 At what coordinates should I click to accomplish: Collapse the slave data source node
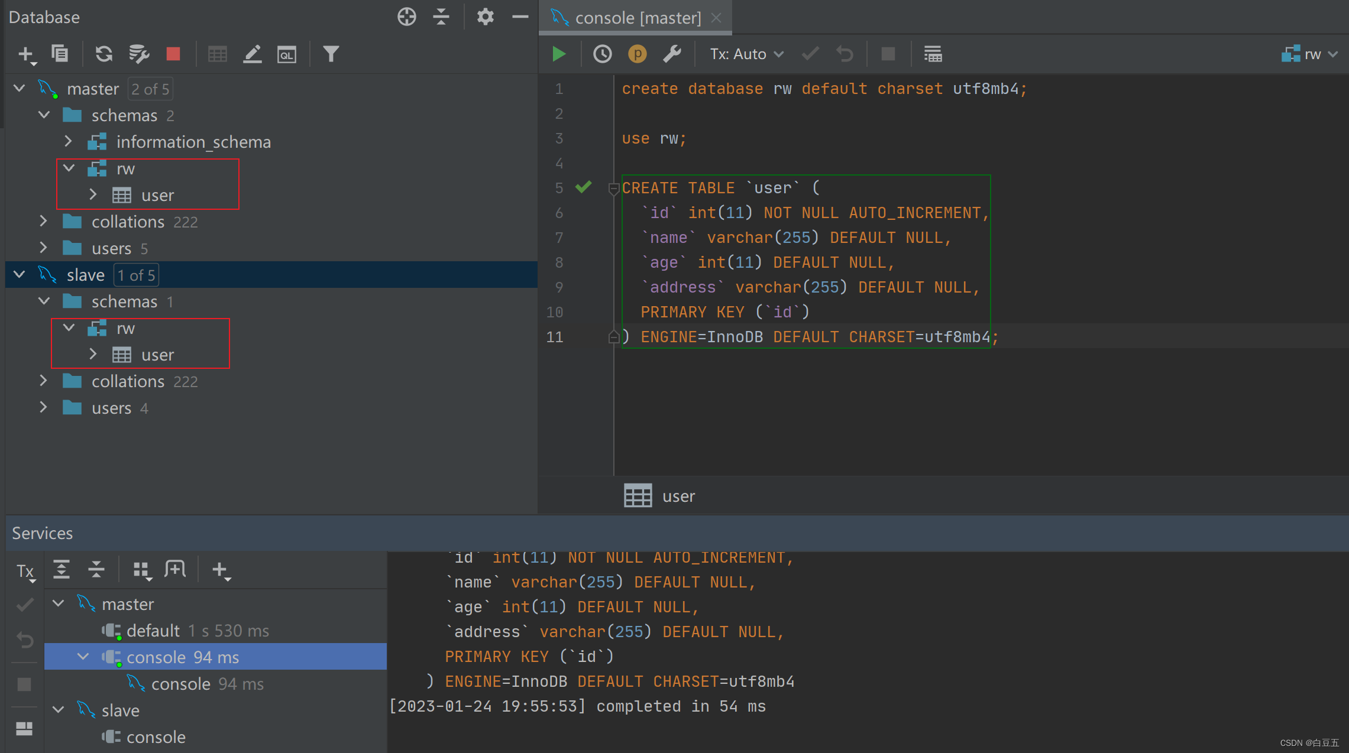19,274
